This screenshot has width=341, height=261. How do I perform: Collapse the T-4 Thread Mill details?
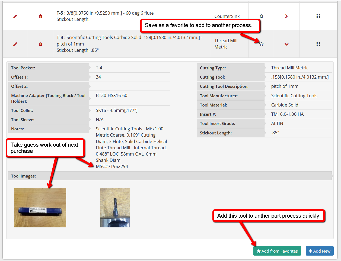pyautogui.click(x=286, y=44)
